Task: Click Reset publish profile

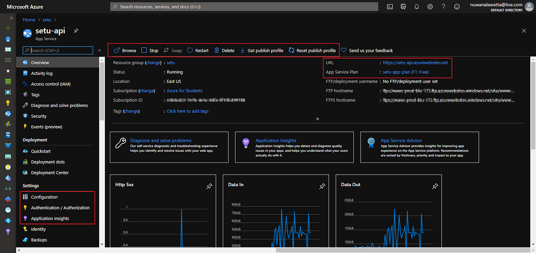Action: (312, 50)
